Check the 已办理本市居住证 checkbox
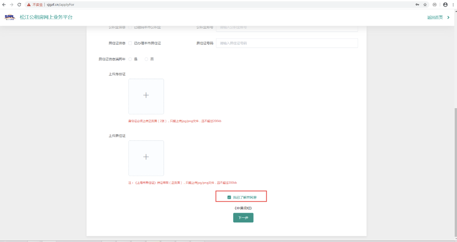457x242 pixels. point(130,43)
